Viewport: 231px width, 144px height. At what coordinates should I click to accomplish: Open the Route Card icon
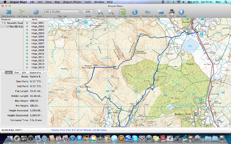(x=147, y=12)
